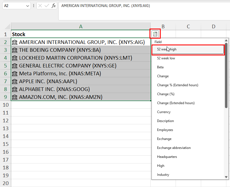Click the Cancel X icon in formula bar
The image size is (230, 187).
click(x=40, y=6)
